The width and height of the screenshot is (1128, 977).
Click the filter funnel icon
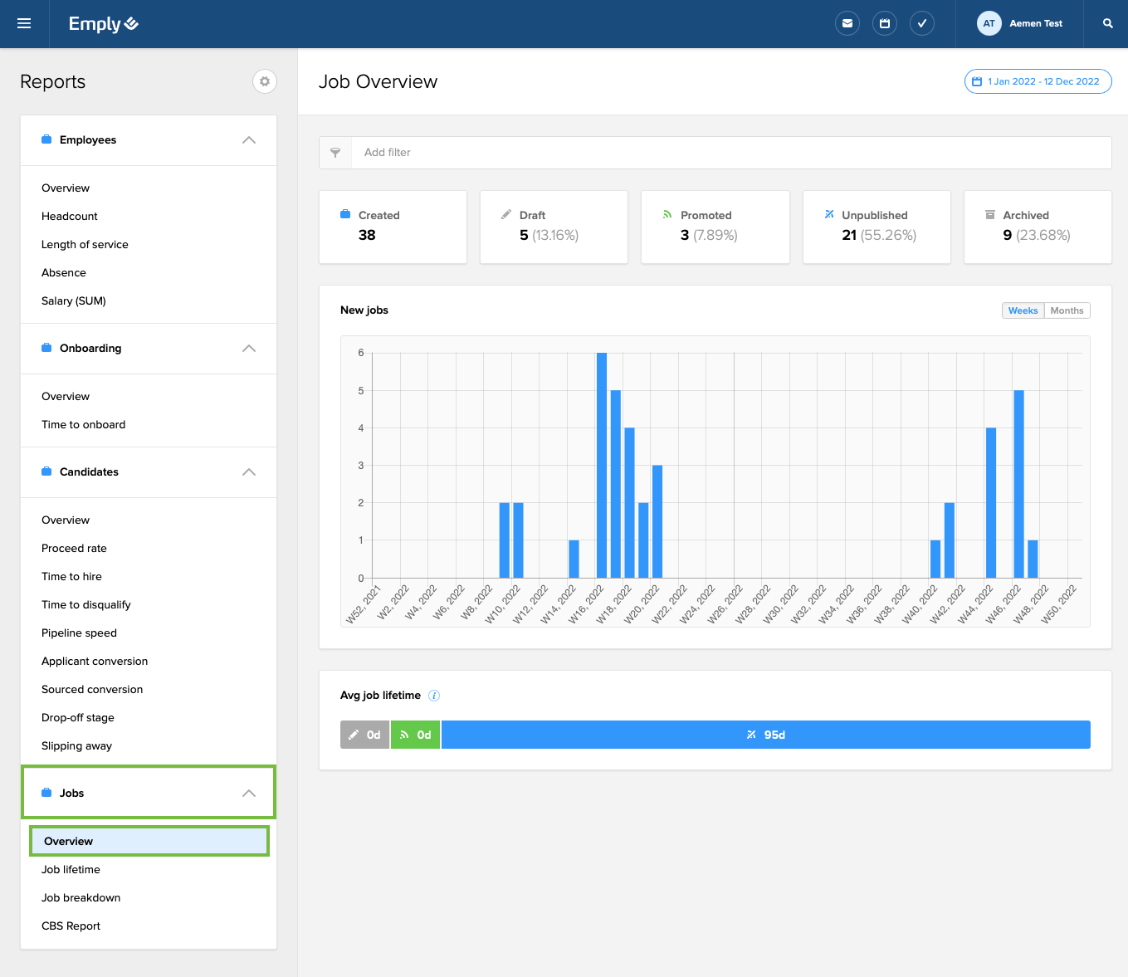(335, 153)
